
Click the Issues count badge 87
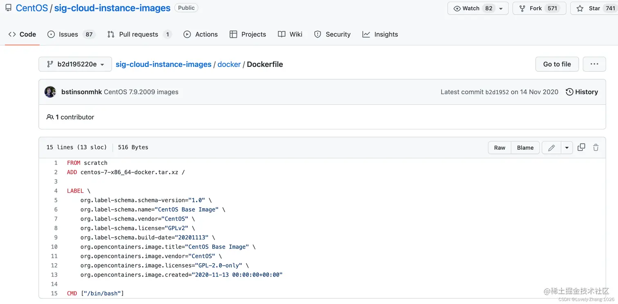click(89, 34)
